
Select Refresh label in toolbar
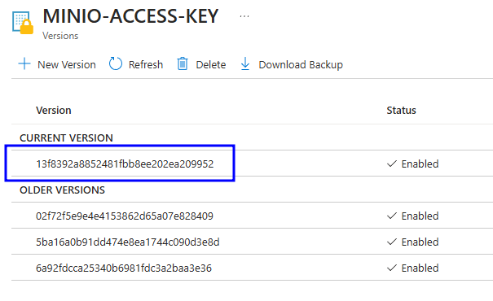coord(146,64)
